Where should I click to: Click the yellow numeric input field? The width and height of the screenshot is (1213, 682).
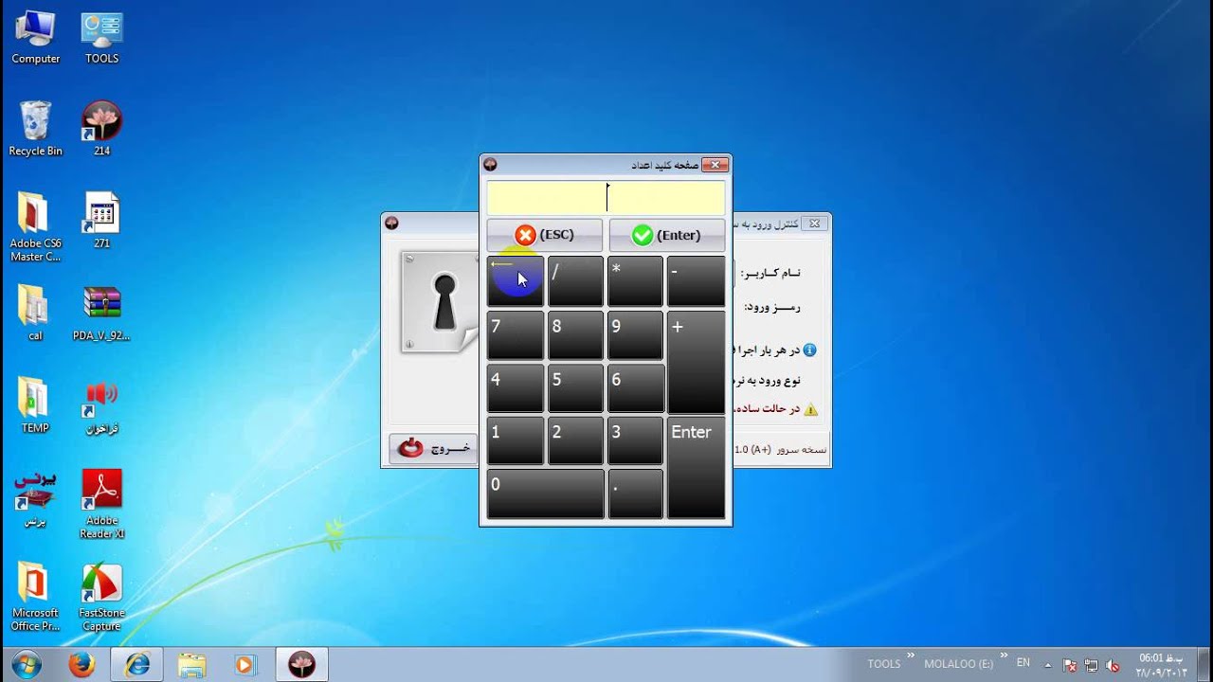pyautogui.click(x=606, y=198)
